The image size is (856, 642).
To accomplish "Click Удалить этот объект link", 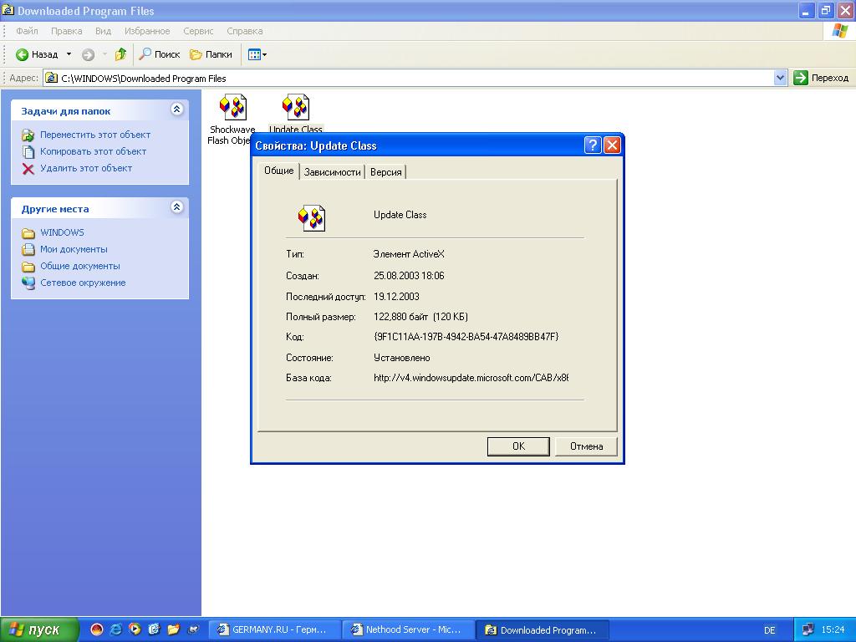I will [86, 168].
